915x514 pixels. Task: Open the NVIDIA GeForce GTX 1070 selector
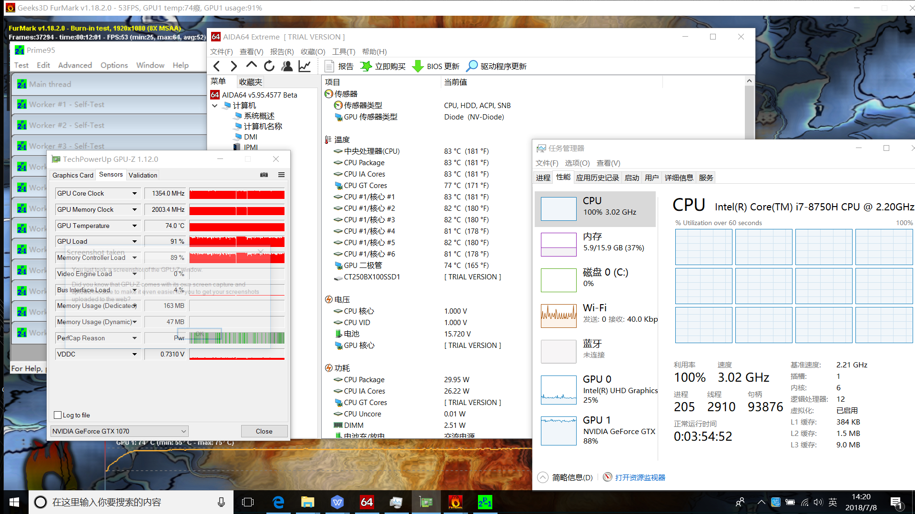120,431
